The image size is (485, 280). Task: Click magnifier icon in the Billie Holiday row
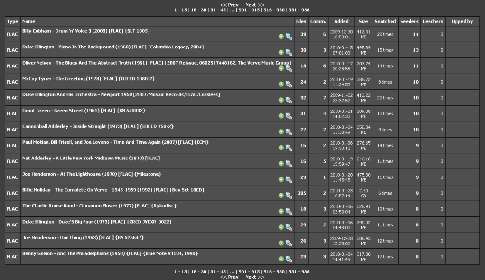click(x=289, y=195)
